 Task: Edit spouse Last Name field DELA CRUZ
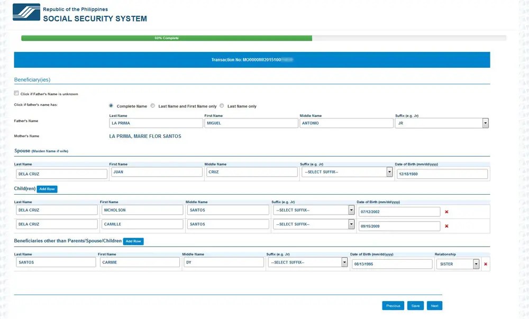point(61,174)
